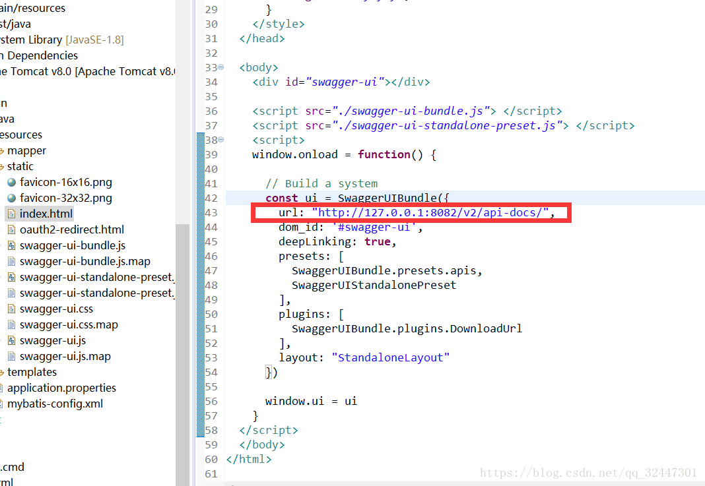Click the SwaggerUIBundle call on line 42
This screenshot has width=705, height=486.
[x=393, y=198]
